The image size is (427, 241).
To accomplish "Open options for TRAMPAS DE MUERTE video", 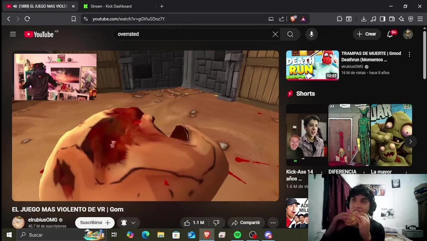I will coord(409,54).
